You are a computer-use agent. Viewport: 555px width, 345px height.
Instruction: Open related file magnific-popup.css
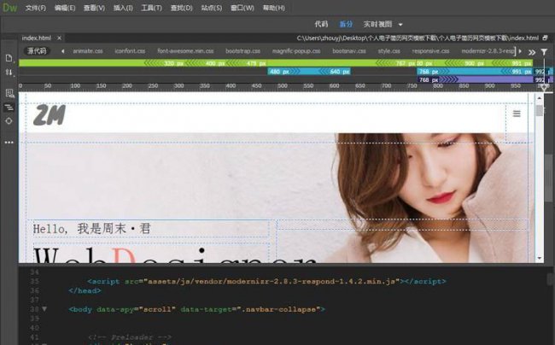point(296,51)
